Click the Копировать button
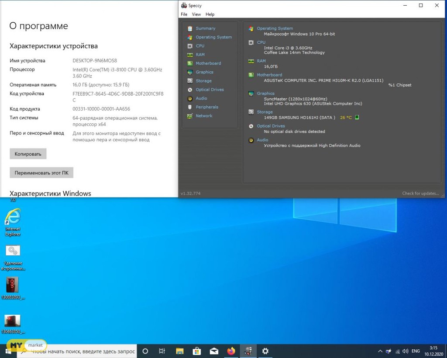 click(x=28, y=154)
